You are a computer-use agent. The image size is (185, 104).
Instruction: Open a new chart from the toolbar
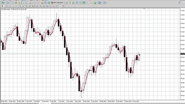point(3,3)
